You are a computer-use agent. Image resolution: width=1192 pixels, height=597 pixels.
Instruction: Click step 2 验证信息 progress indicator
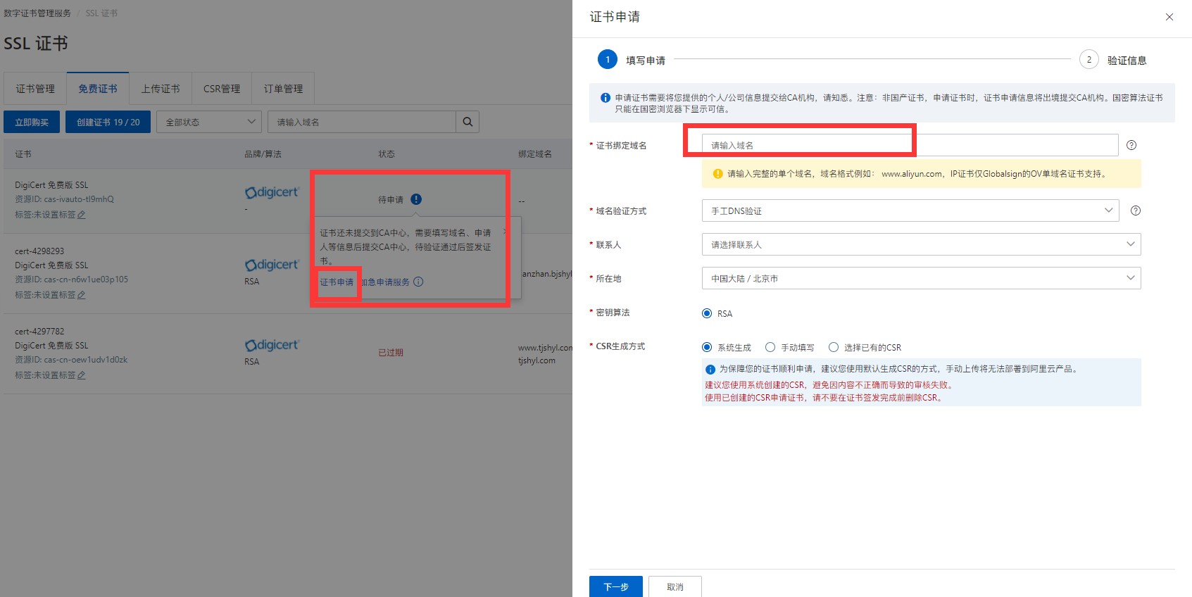1089,60
